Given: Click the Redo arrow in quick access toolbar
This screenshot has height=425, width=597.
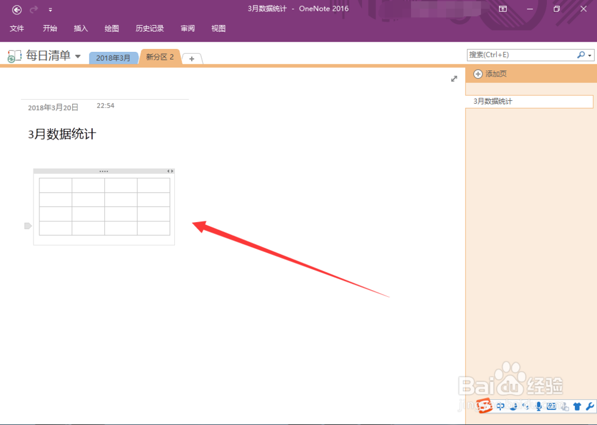Looking at the screenshot, I should pyautogui.click(x=32, y=8).
